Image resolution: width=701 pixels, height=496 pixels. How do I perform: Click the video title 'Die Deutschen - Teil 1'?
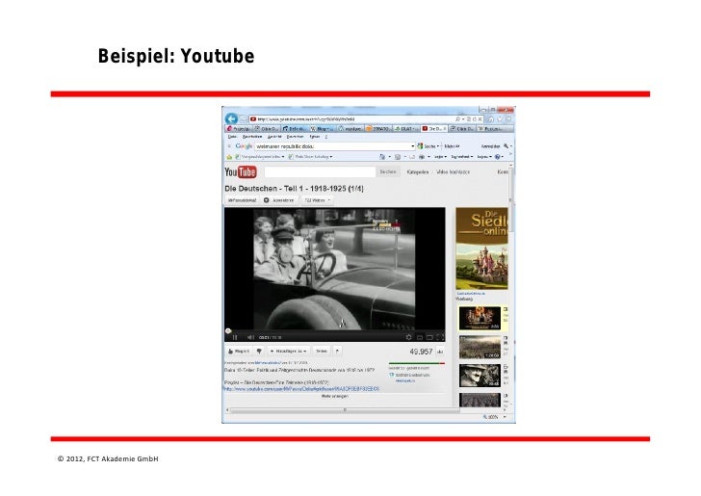point(294,189)
